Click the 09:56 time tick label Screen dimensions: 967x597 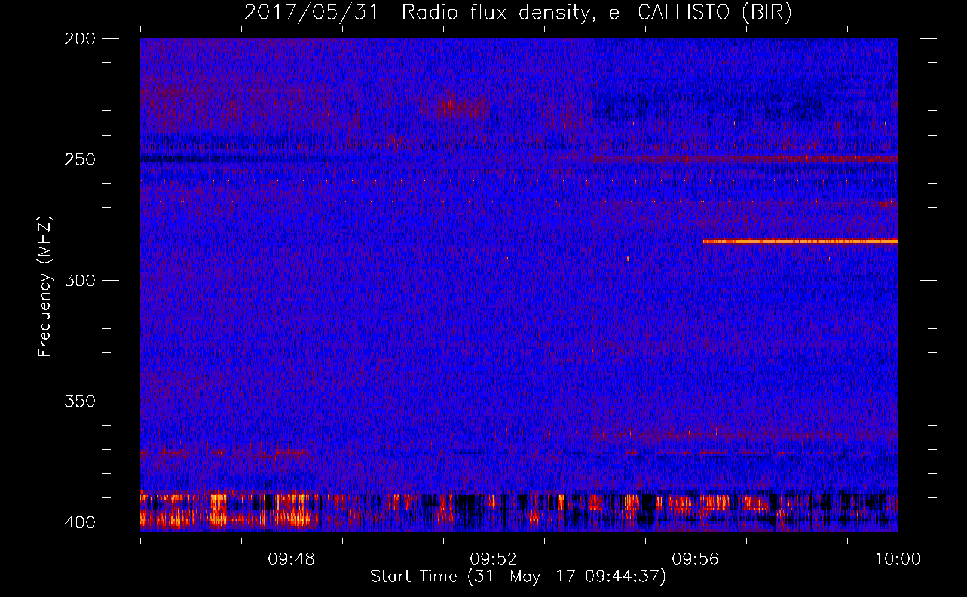(x=696, y=559)
